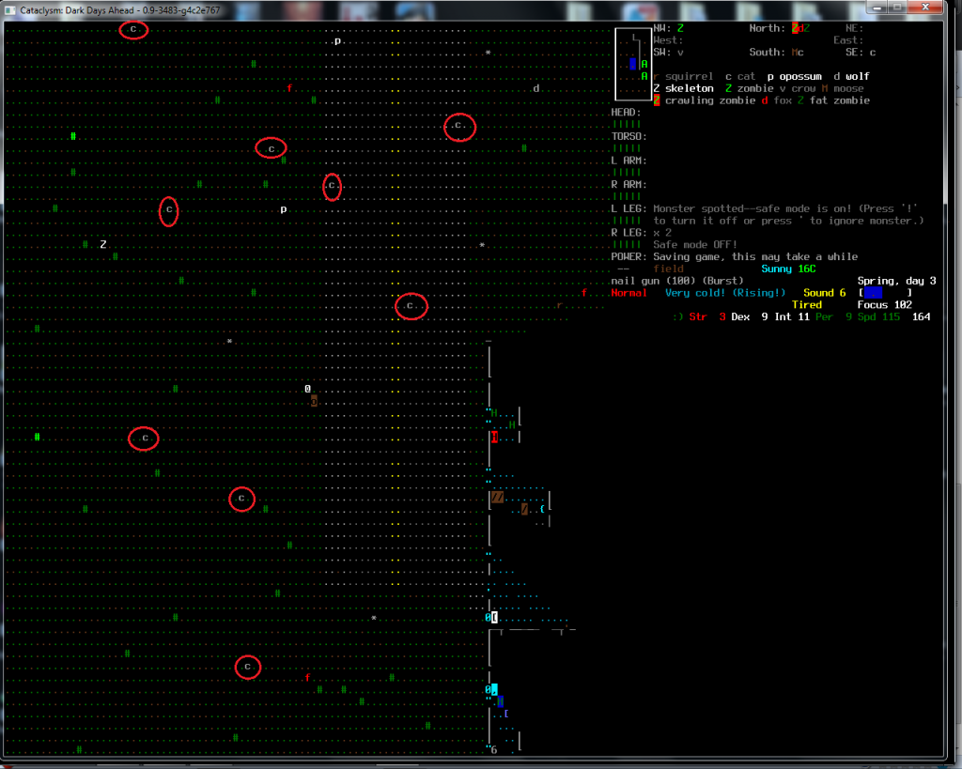Target the white skeleton 'Z' on the map
Image resolution: width=962 pixels, height=769 pixels.
[x=103, y=245]
